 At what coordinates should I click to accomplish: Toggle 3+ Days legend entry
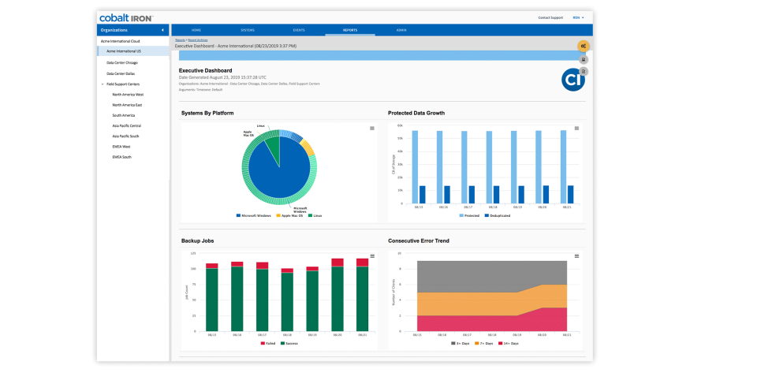460,344
